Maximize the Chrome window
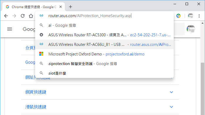Image resolution: width=205 pixels, height=115 pixels. tap(187, 4)
